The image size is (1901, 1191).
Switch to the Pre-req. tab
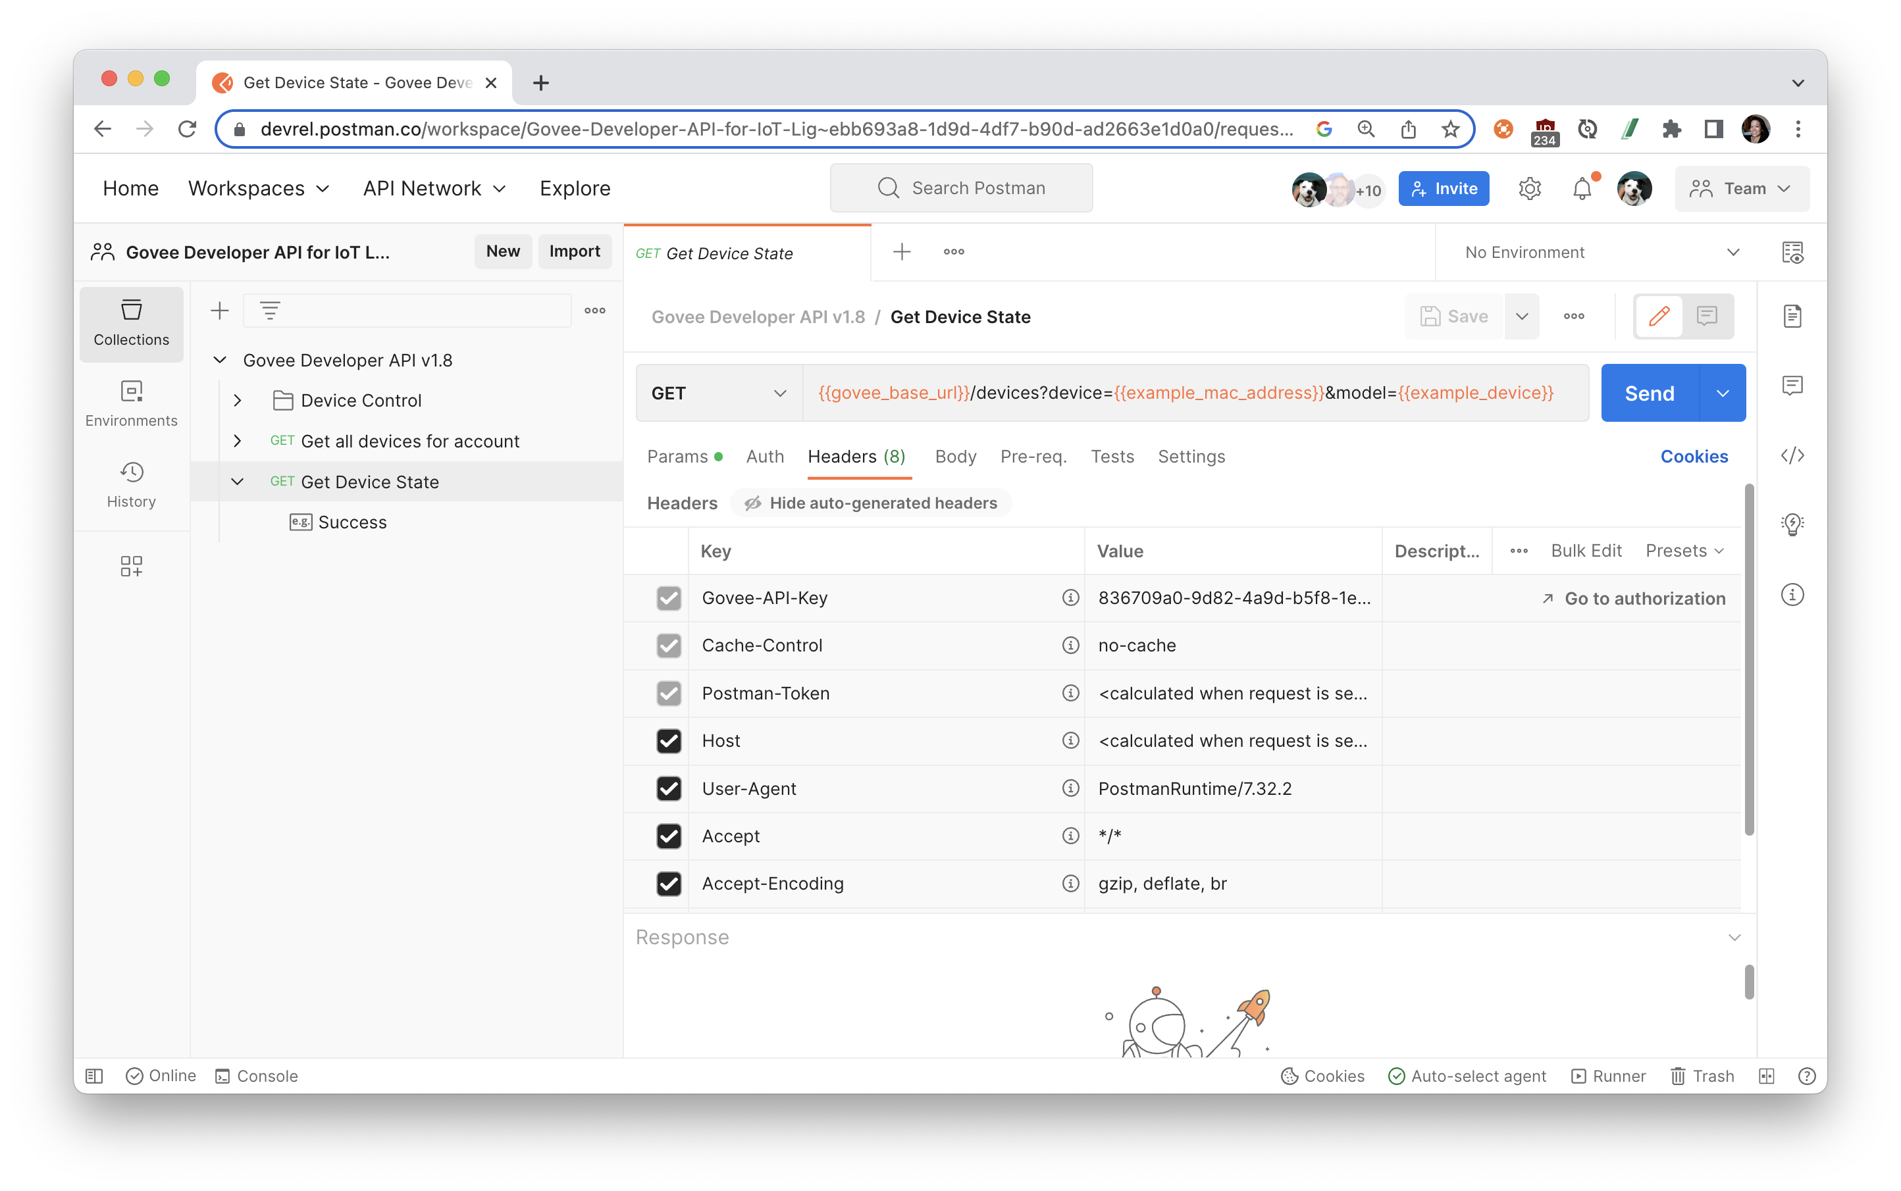tap(1033, 457)
